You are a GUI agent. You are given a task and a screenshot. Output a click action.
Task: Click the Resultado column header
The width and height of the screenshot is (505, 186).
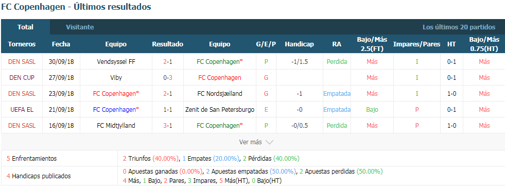167,44
